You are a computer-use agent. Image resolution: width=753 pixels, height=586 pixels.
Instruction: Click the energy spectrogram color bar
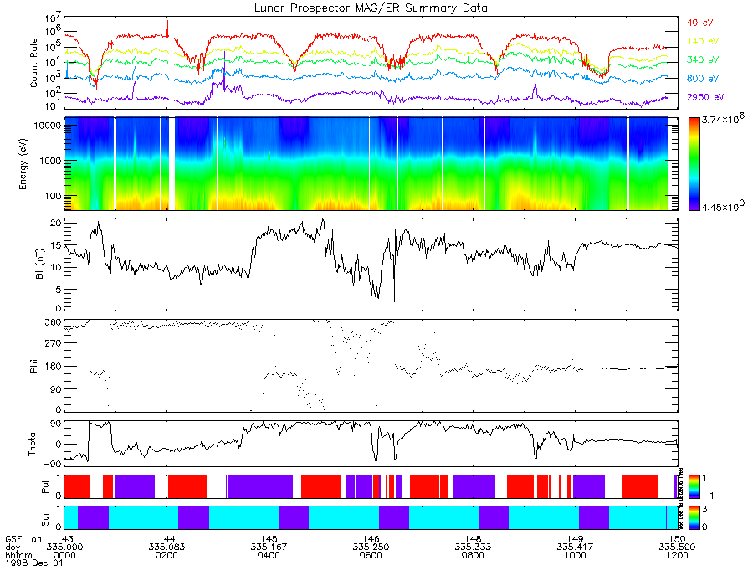[694, 164]
